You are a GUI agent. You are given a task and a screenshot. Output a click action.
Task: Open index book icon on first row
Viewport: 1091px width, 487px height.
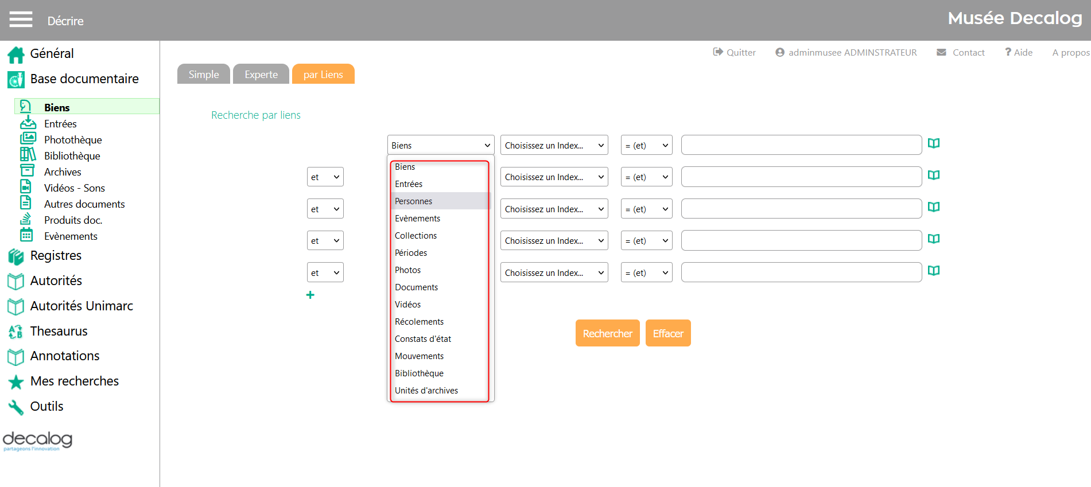tap(934, 143)
